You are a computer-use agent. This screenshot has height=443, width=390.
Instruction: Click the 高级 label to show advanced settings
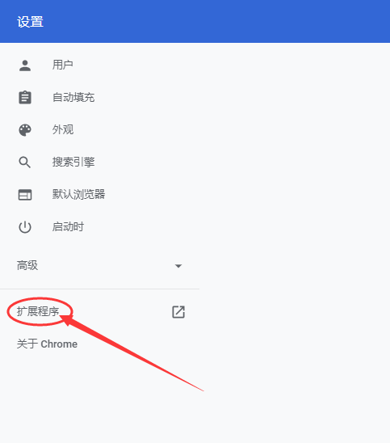click(27, 266)
